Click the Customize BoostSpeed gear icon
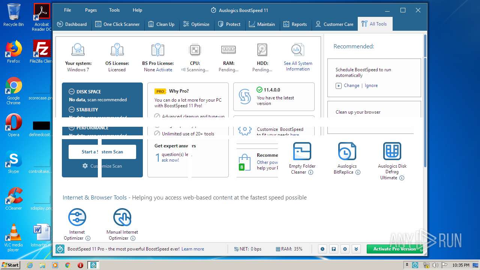This screenshot has height=270, width=480. coord(245,130)
